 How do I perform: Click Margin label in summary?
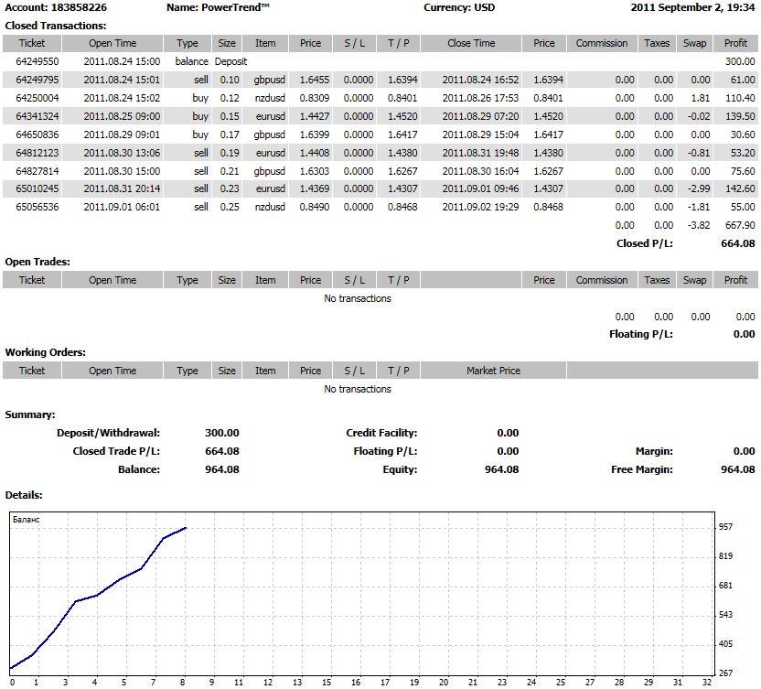[x=654, y=452]
